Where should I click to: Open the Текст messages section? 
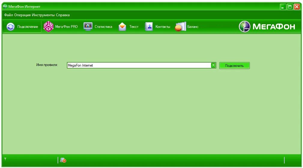coord(128,27)
